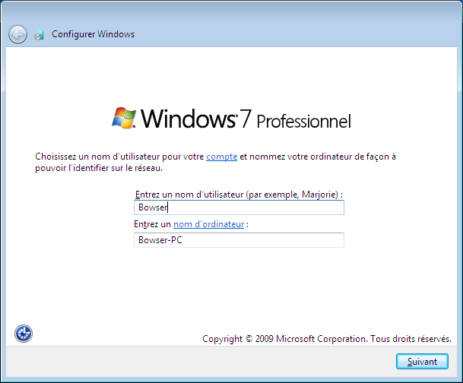Image resolution: width=463 pixels, height=383 pixels.
Task: Click the "Entrez un nom d'utilisateur" label
Action: pos(189,195)
